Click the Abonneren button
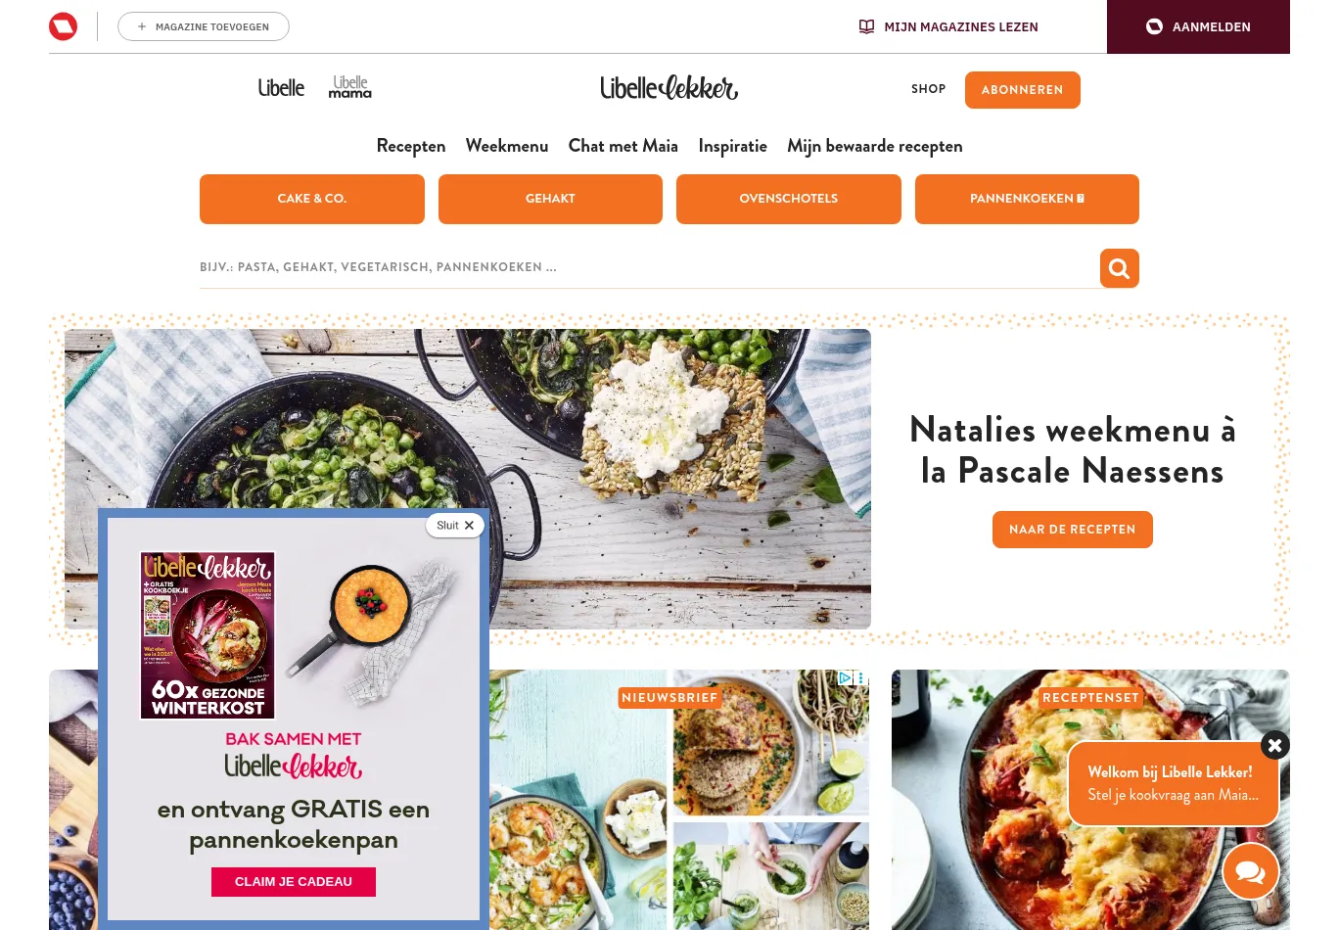The image size is (1339, 930). click(1023, 90)
